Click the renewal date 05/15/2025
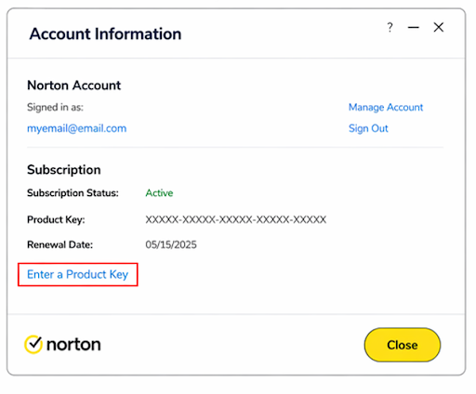This screenshot has height=394, width=476. click(x=171, y=244)
